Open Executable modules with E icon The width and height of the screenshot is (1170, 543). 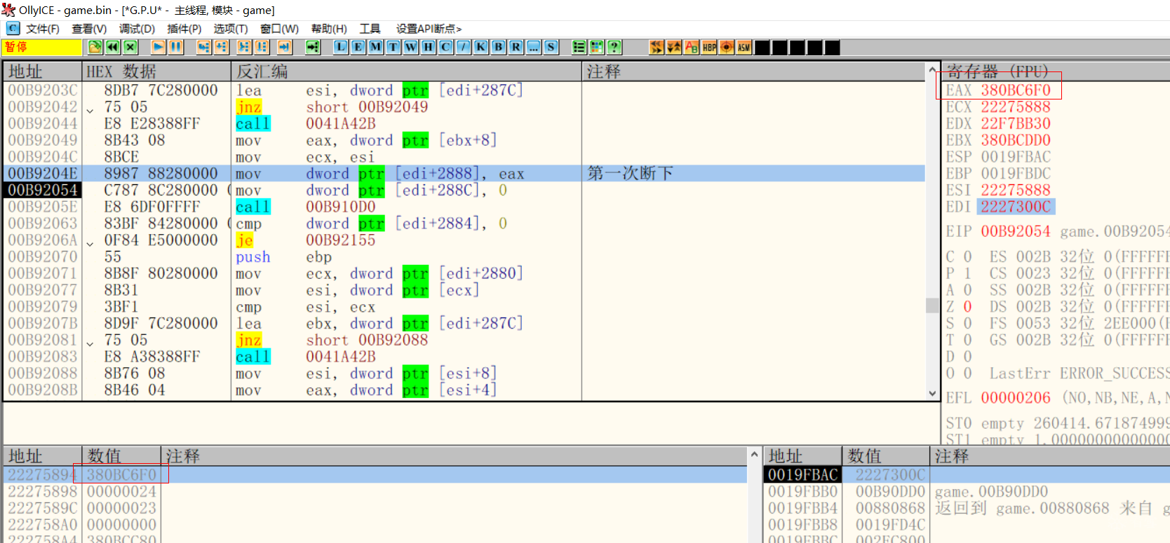click(x=358, y=47)
